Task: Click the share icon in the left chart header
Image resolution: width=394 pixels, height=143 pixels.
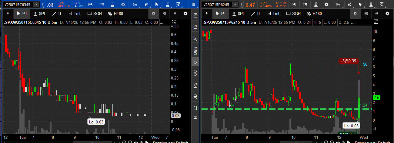Action: click(x=90, y=5)
